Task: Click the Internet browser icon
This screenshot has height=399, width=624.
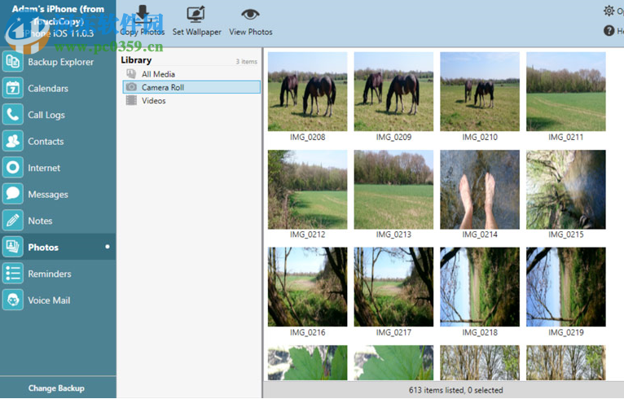Action: tap(13, 168)
